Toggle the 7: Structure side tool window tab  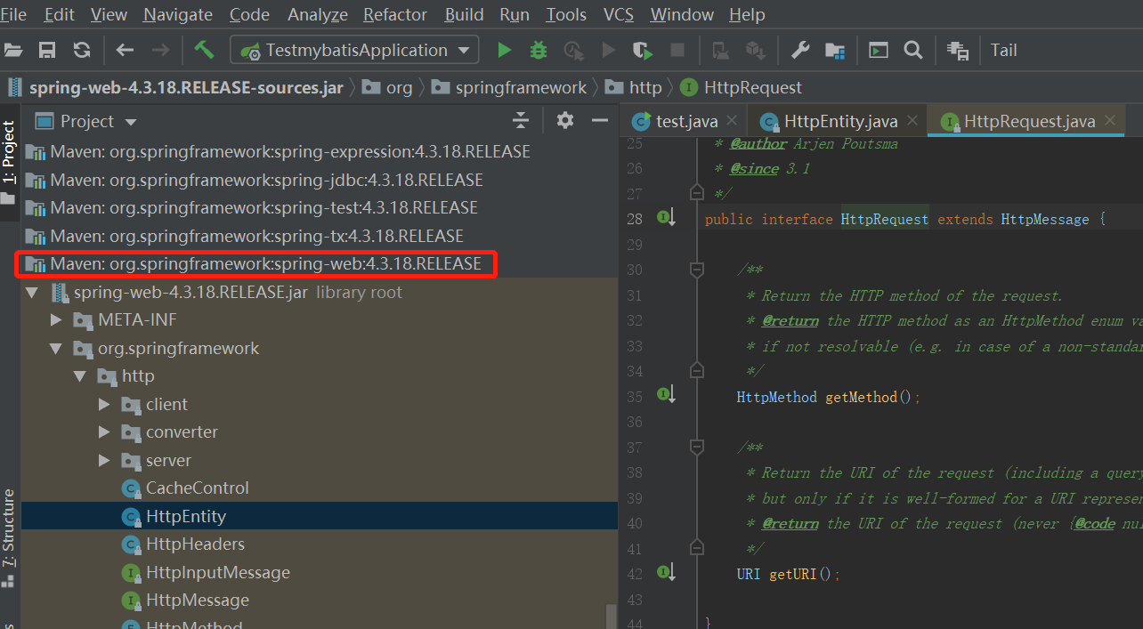click(x=9, y=536)
